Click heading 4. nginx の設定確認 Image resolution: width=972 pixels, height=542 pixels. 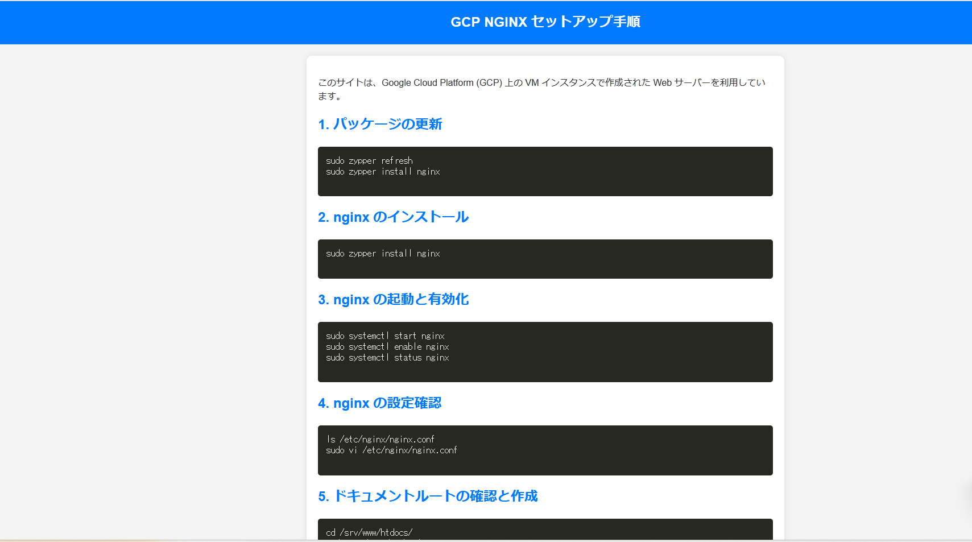[379, 403]
